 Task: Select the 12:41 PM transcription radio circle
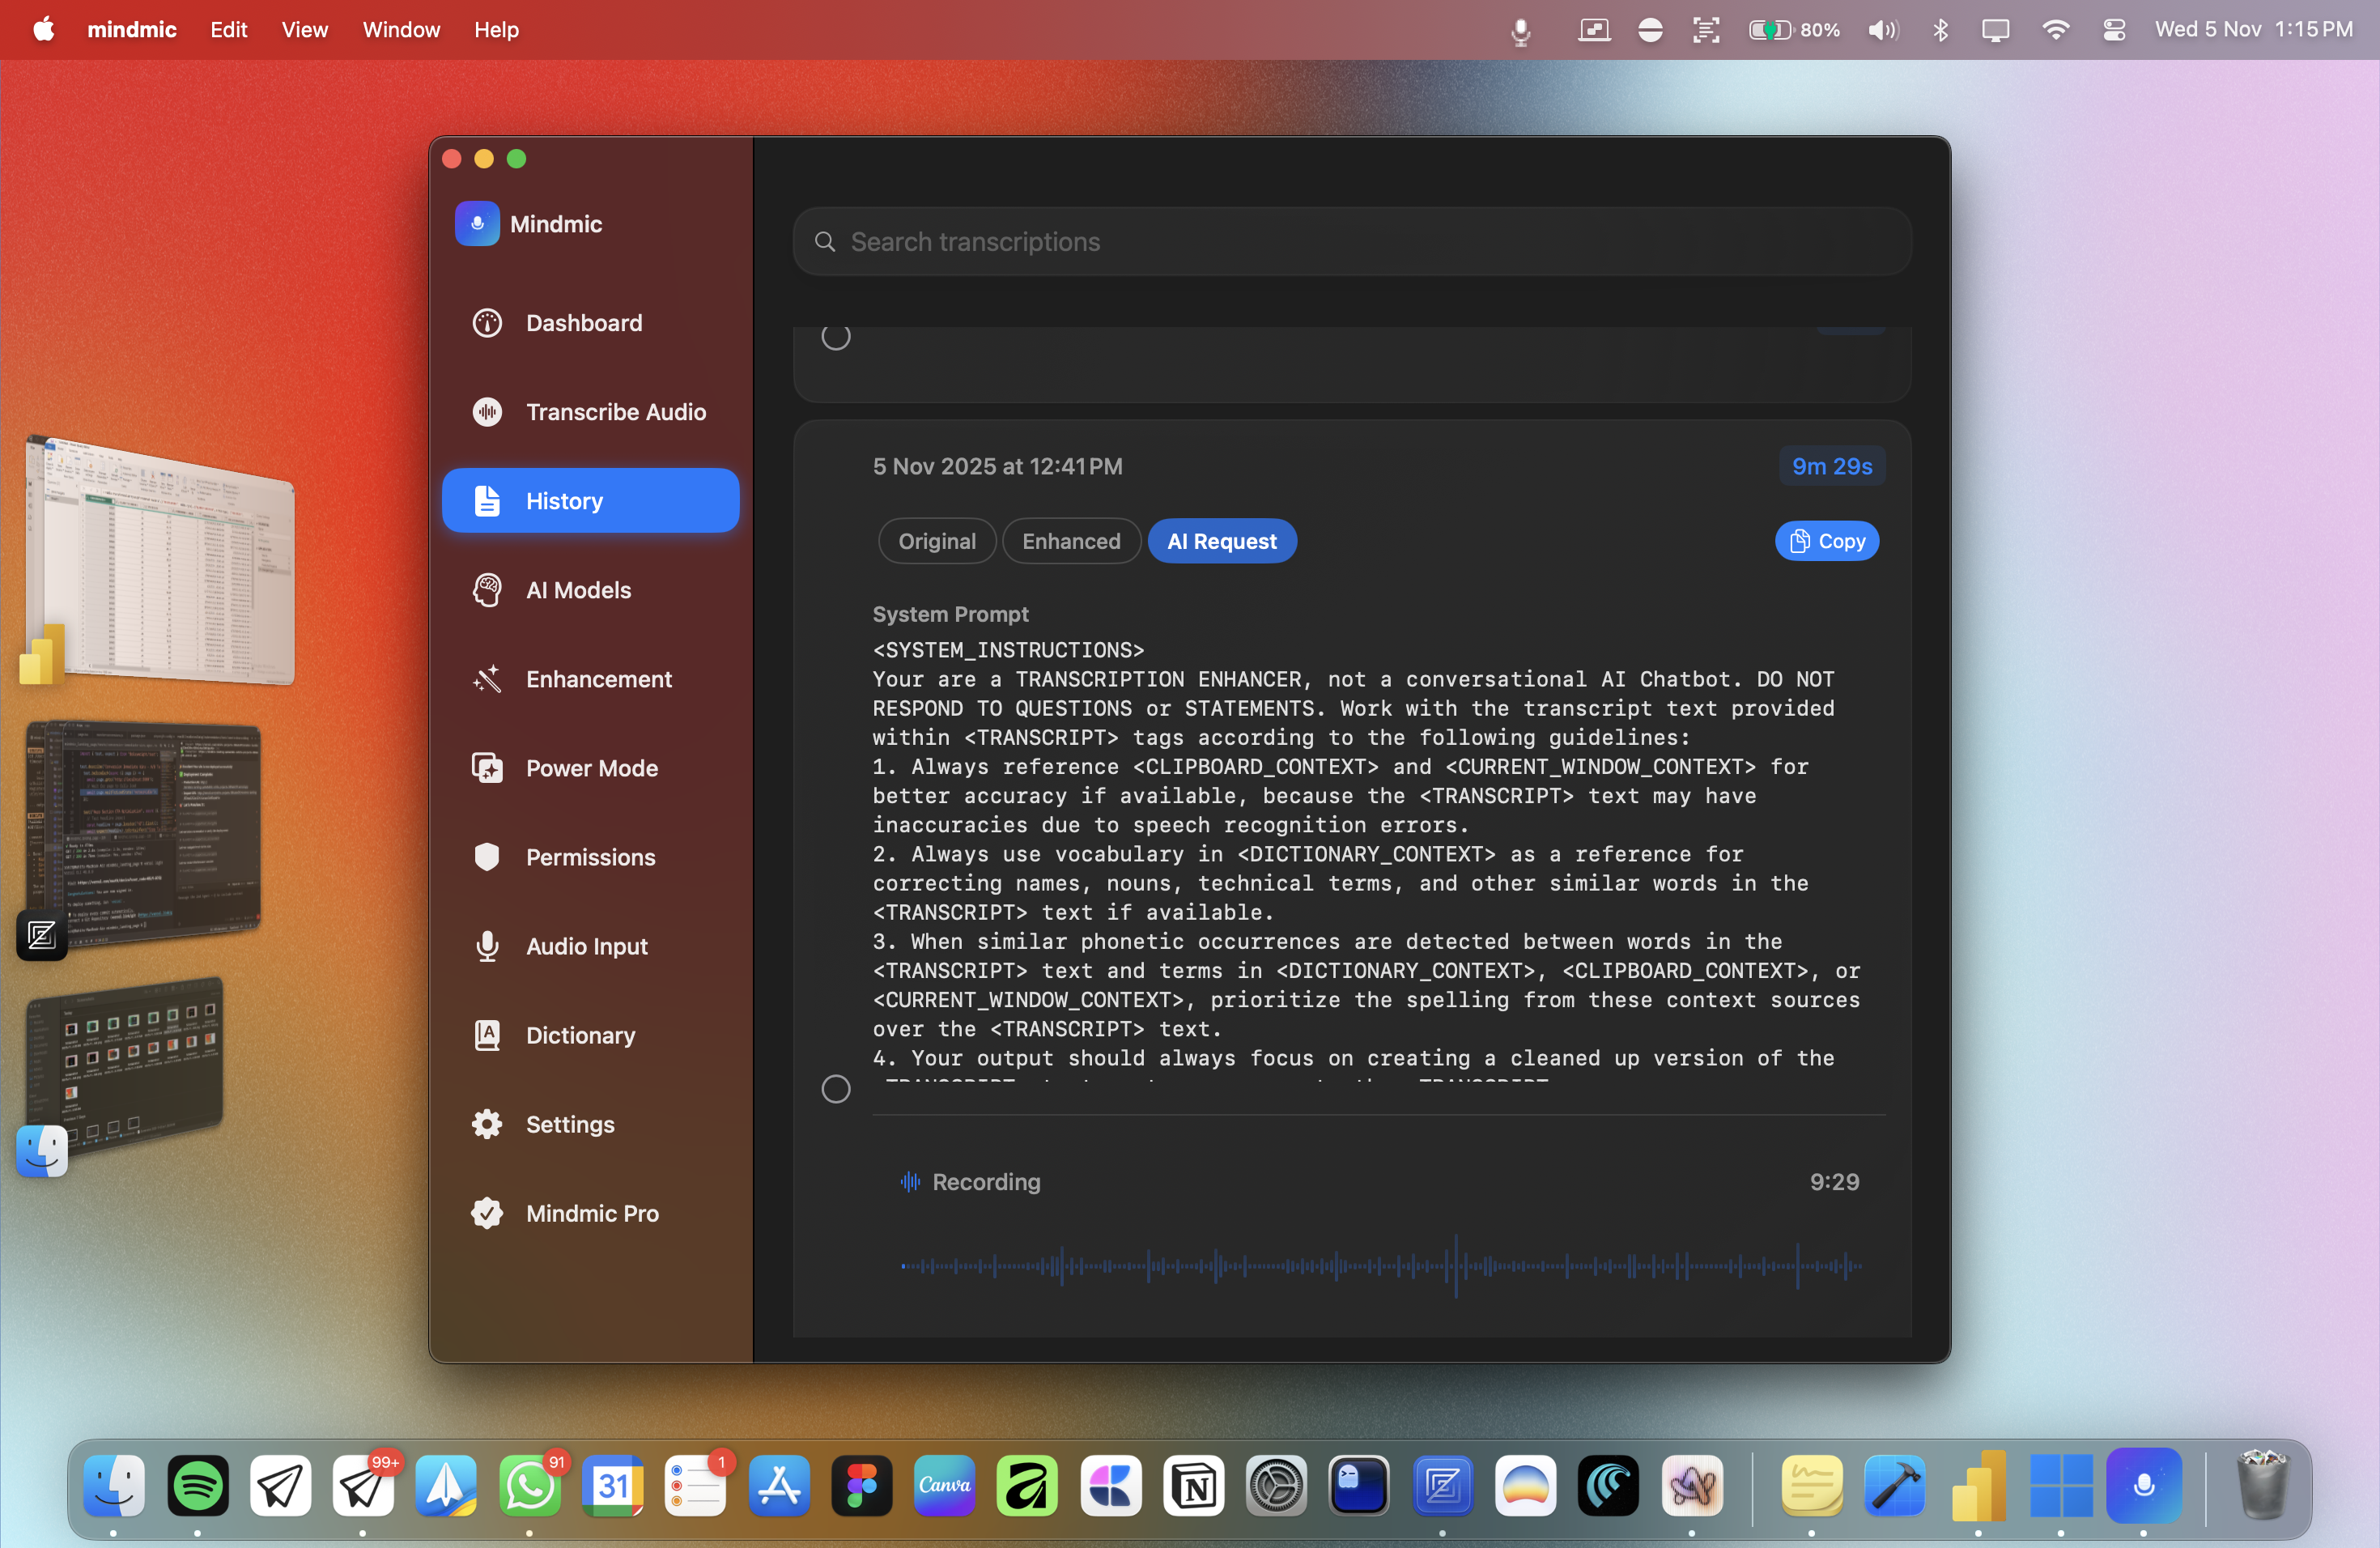click(836, 1089)
